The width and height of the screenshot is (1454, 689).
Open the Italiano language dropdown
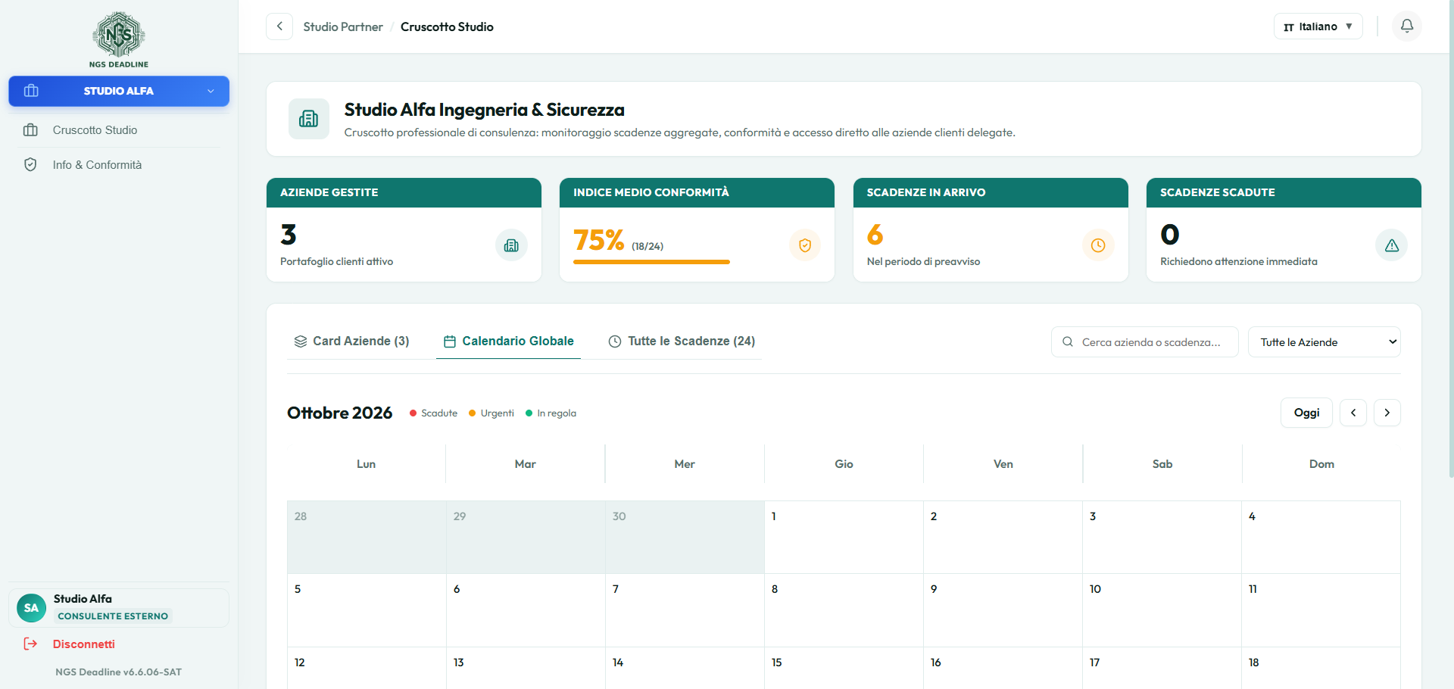tap(1318, 26)
